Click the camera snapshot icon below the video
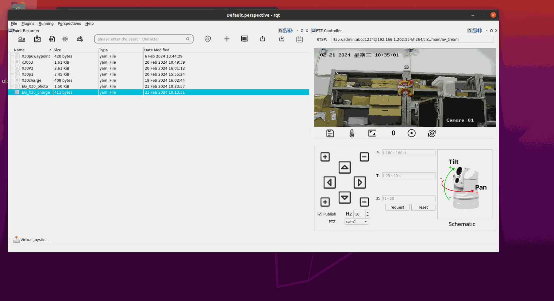 pos(432,133)
